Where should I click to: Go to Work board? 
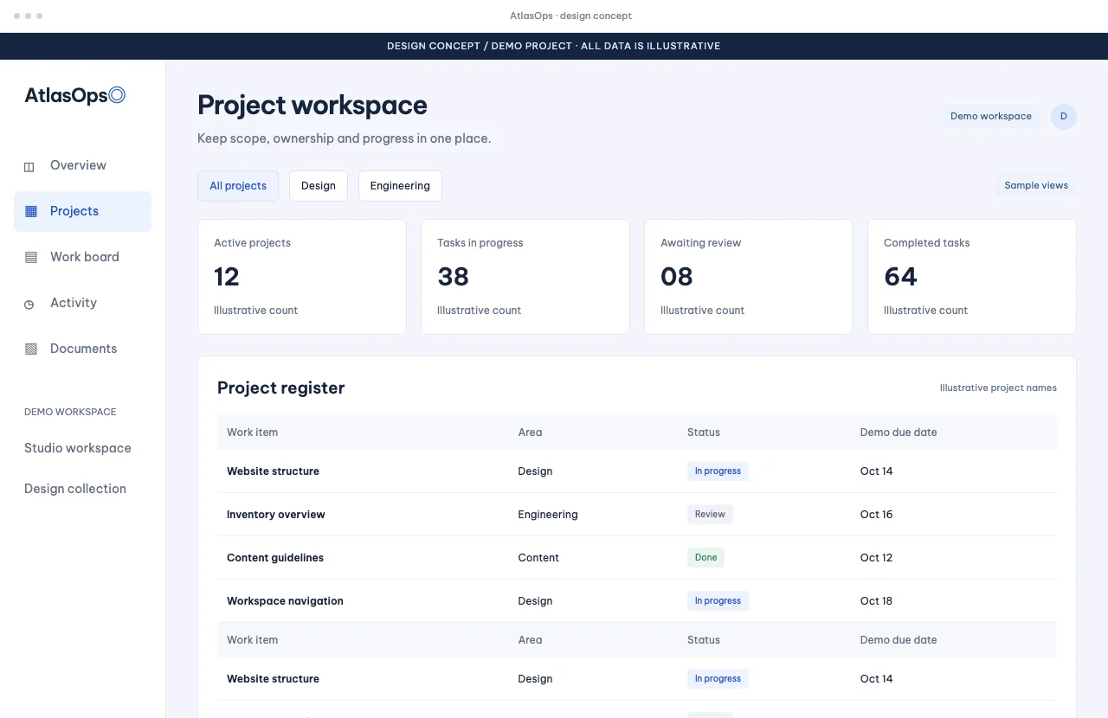click(x=82, y=257)
